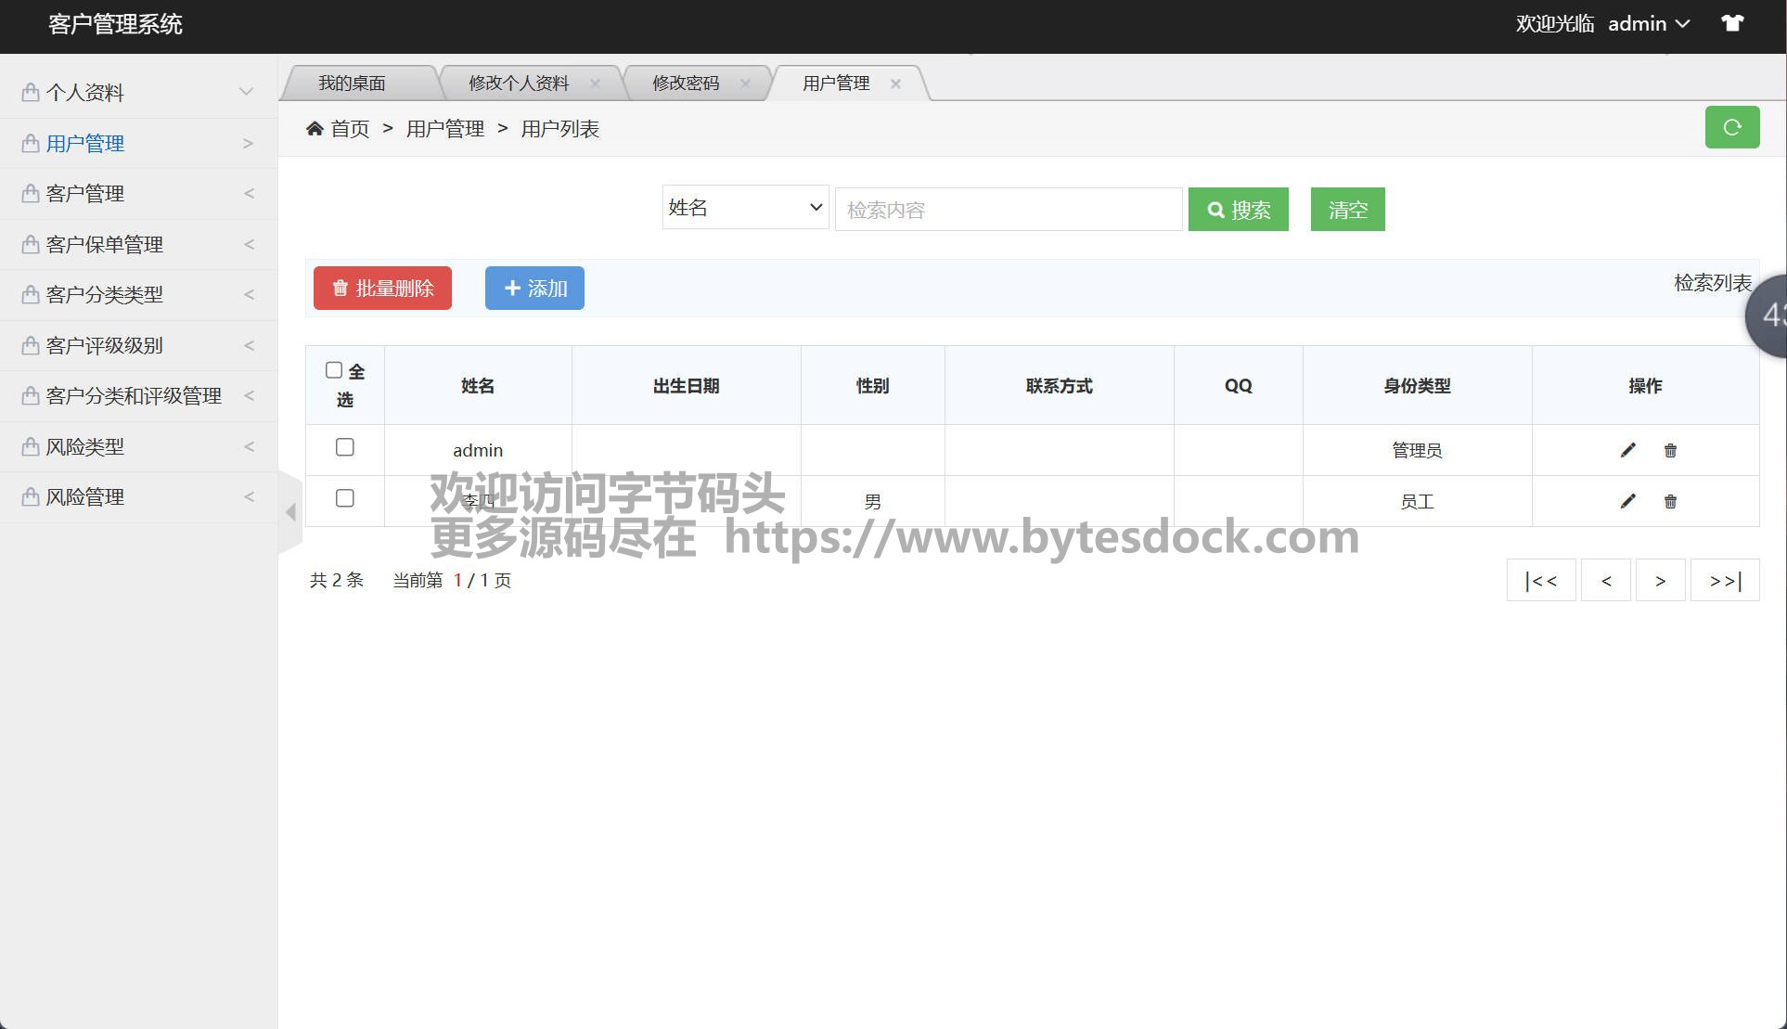Click the home icon in breadcrumb
The width and height of the screenshot is (1787, 1029).
pyautogui.click(x=315, y=129)
